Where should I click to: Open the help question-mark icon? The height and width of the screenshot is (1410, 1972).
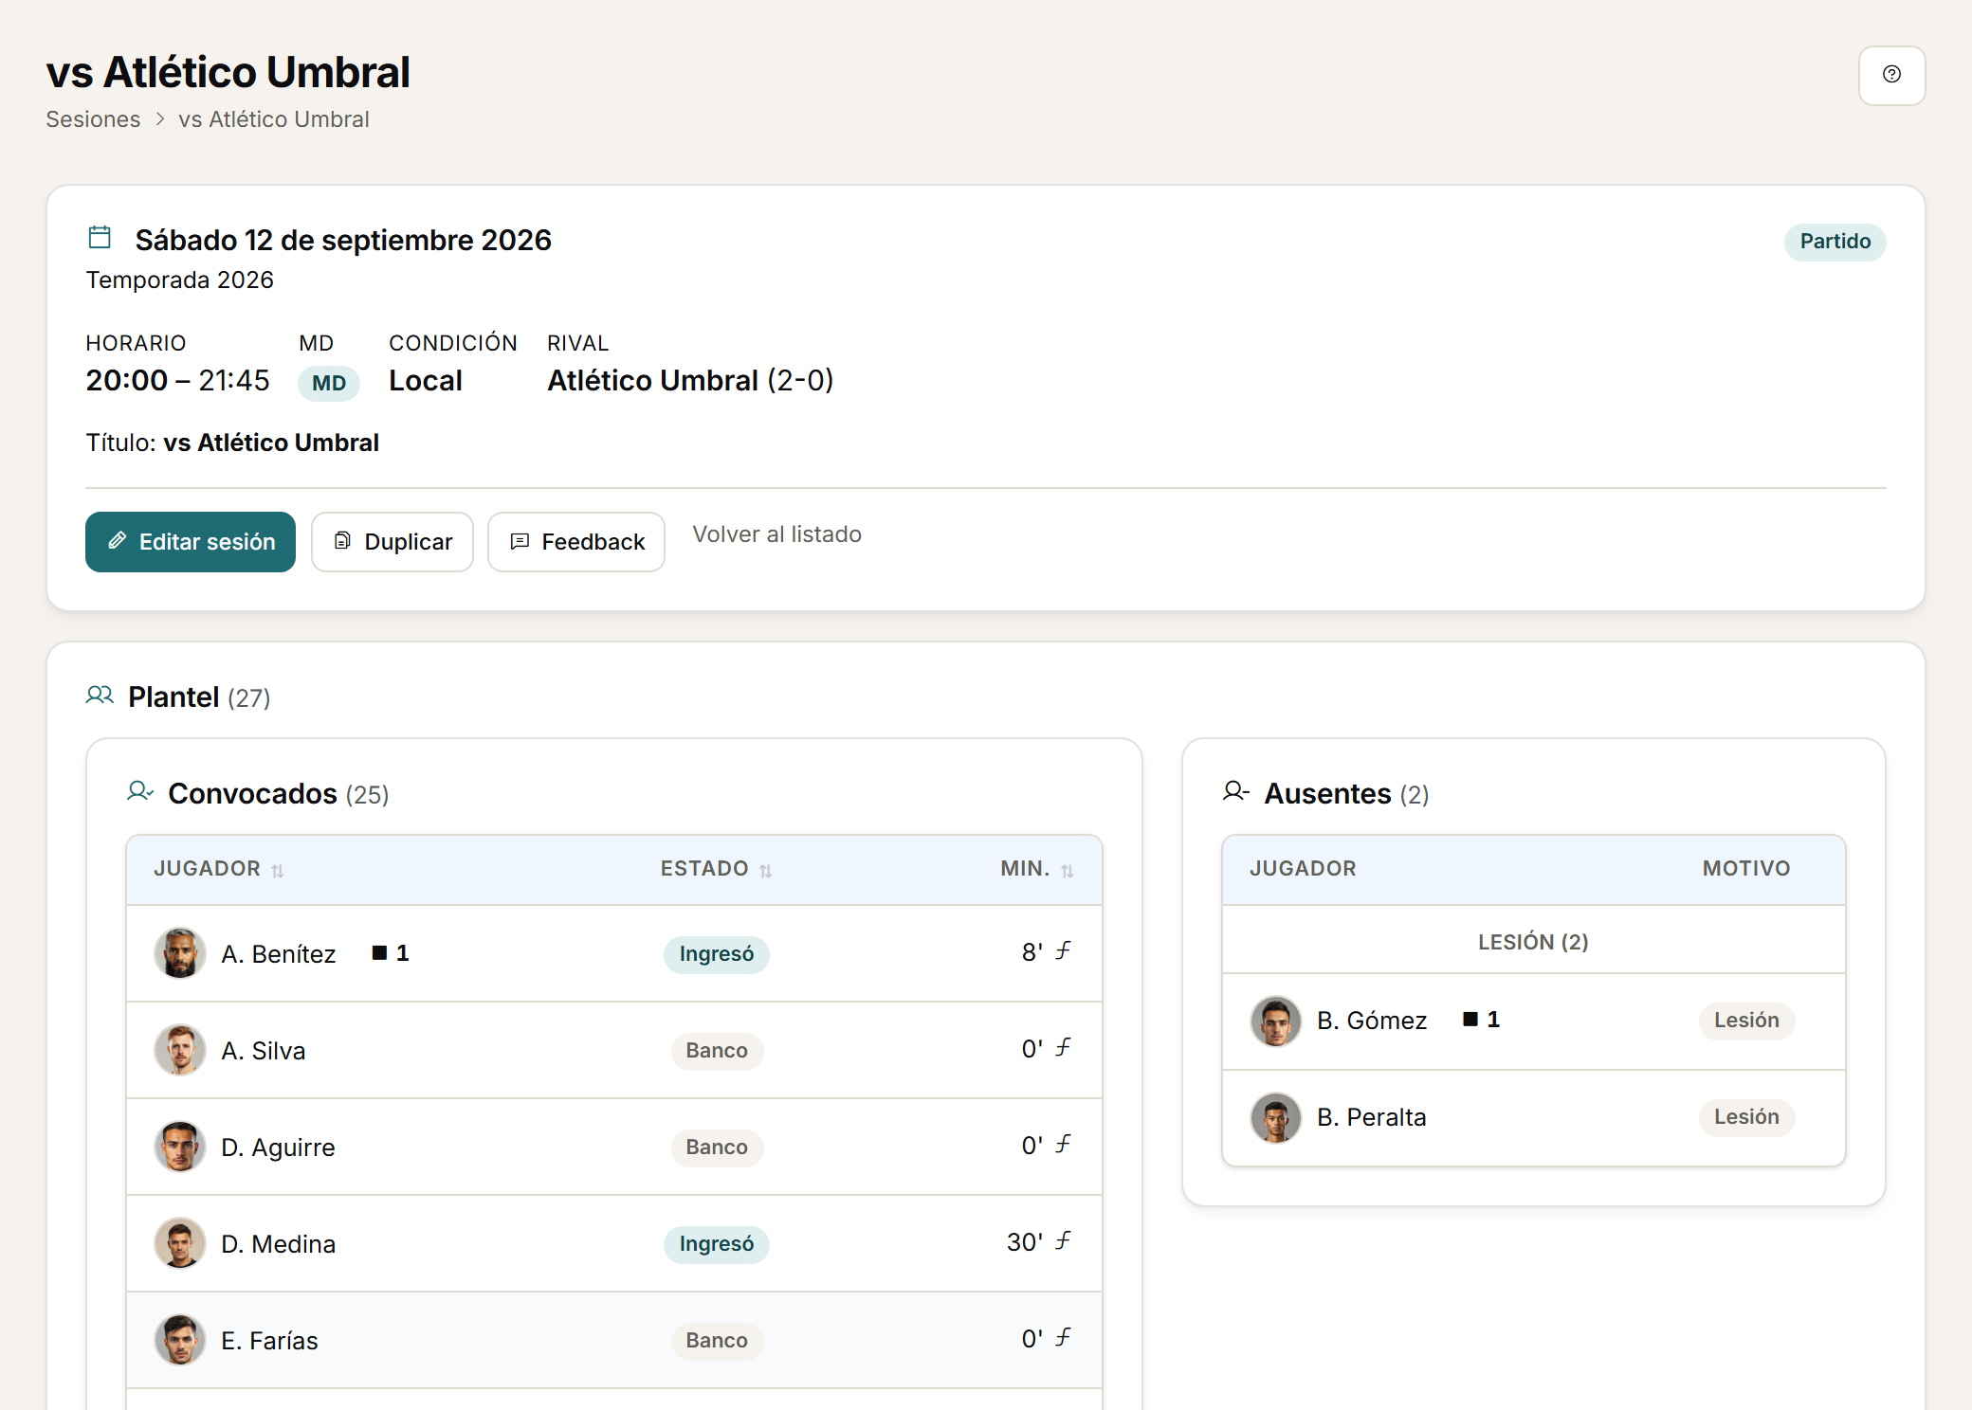(x=1891, y=75)
